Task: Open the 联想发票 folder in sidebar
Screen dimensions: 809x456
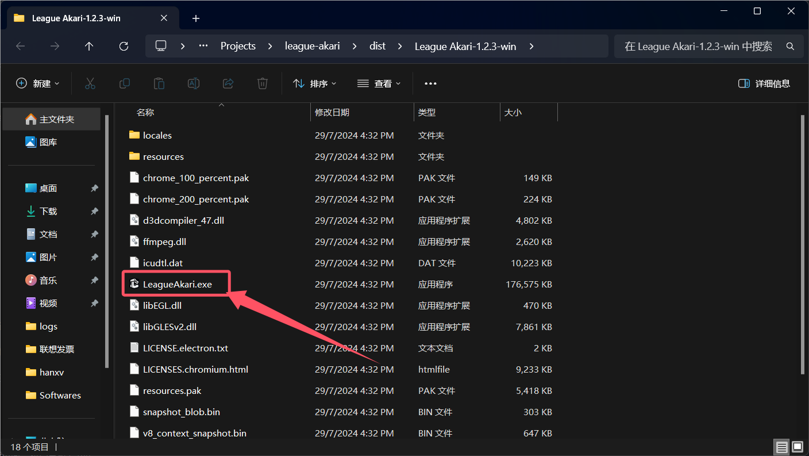Action: (52, 349)
